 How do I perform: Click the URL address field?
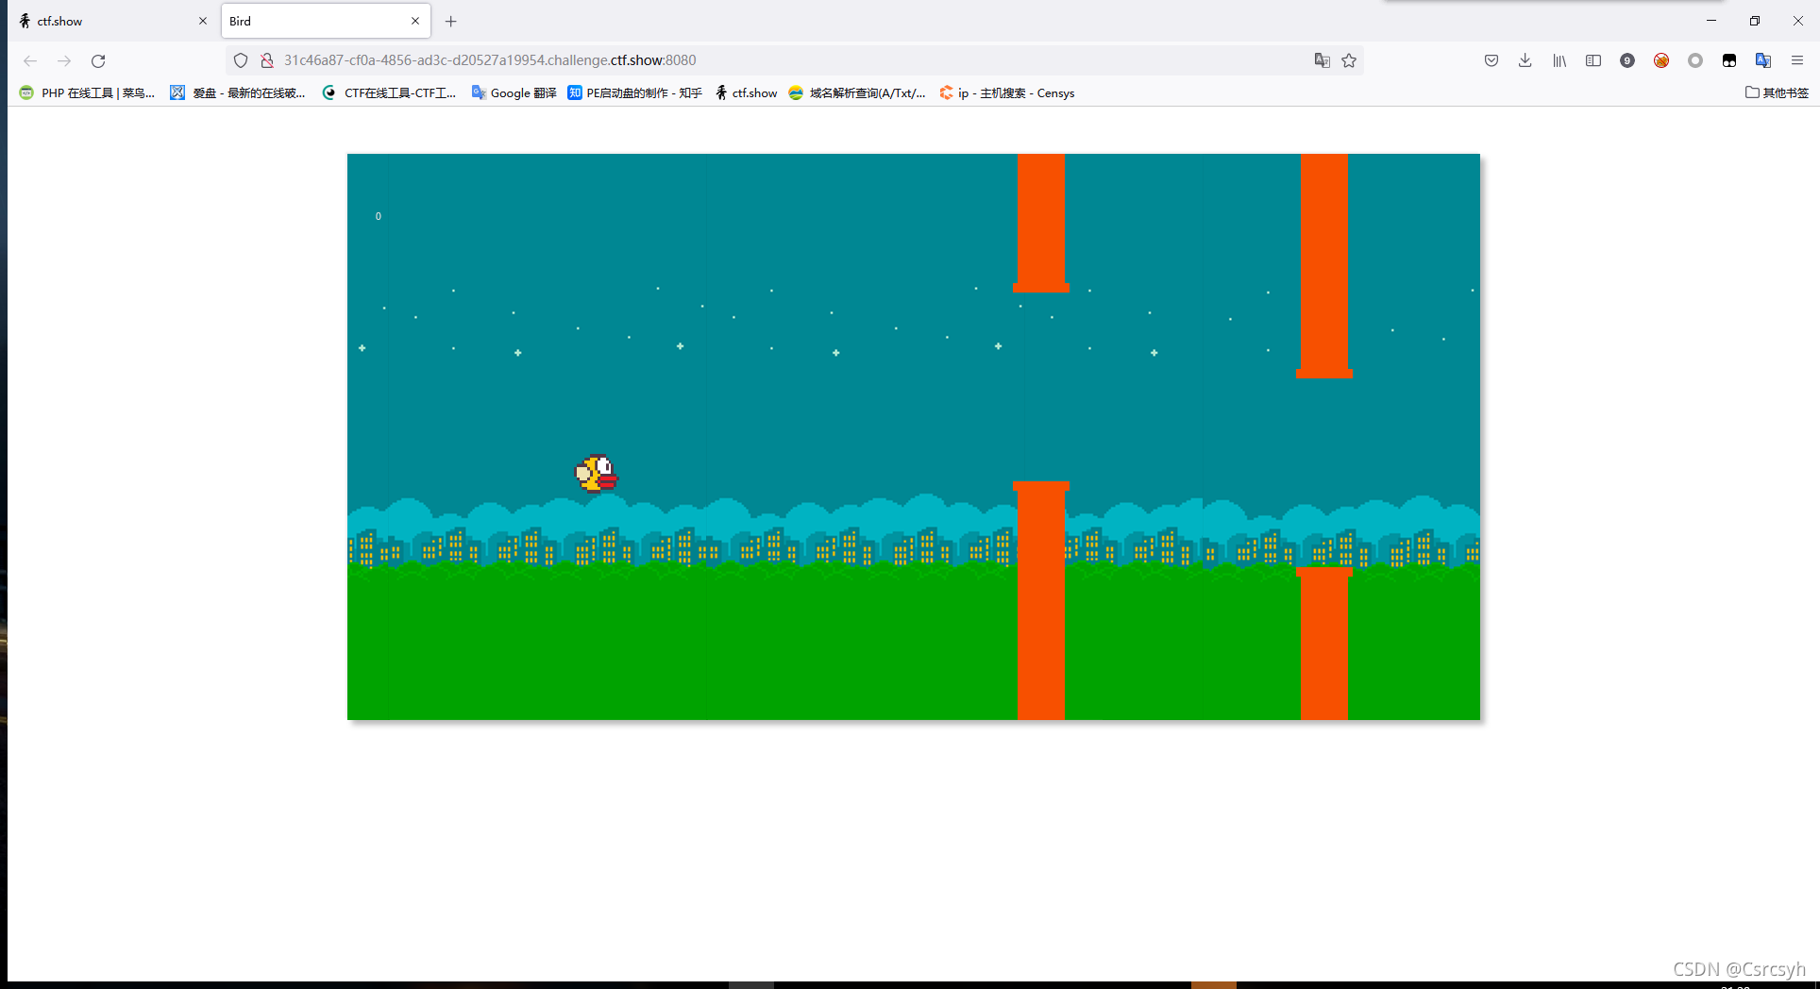point(793,60)
